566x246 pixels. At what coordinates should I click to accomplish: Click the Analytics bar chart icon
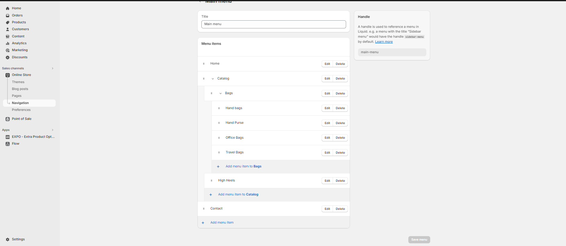(7, 43)
